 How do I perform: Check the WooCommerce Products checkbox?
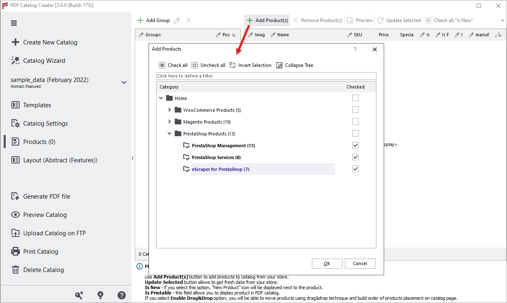[356, 110]
